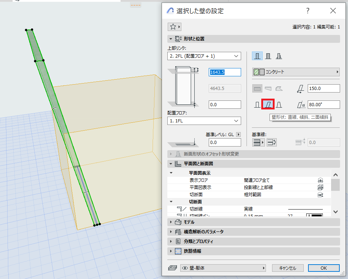This screenshot has width=348, height=279.
Task: Edit the wall bottom offset 0.0 field
Action: click(225, 104)
